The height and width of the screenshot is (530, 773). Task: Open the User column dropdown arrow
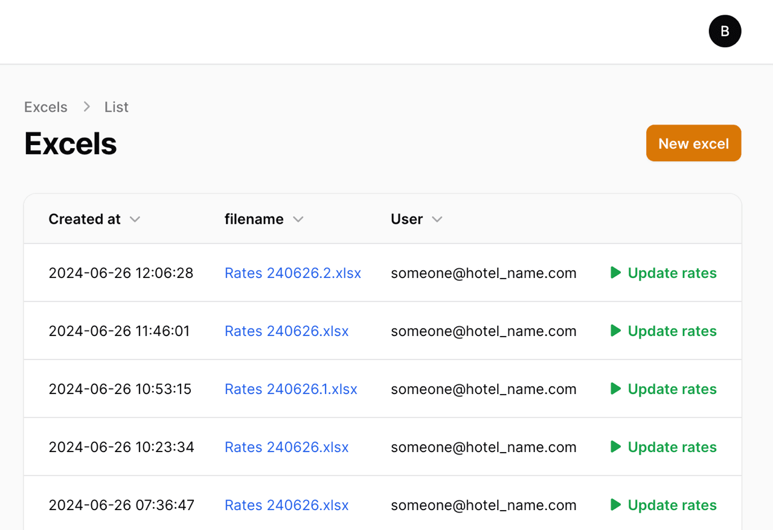coord(437,219)
